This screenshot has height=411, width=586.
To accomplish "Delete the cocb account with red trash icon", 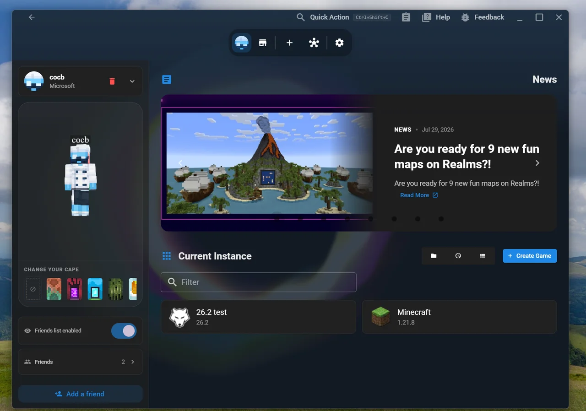I will (x=112, y=81).
